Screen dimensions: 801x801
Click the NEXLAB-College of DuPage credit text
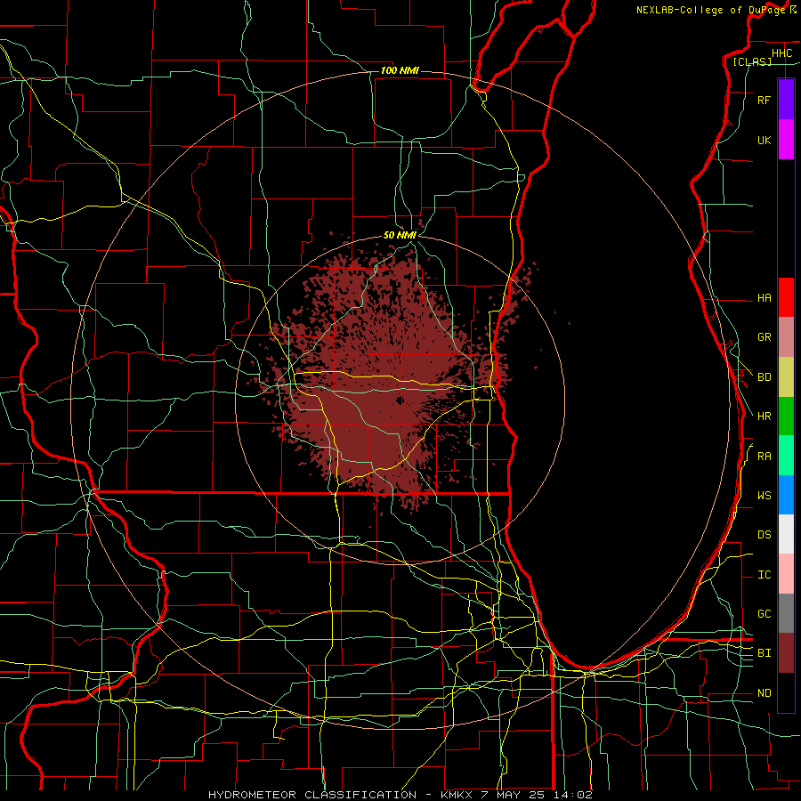[710, 10]
